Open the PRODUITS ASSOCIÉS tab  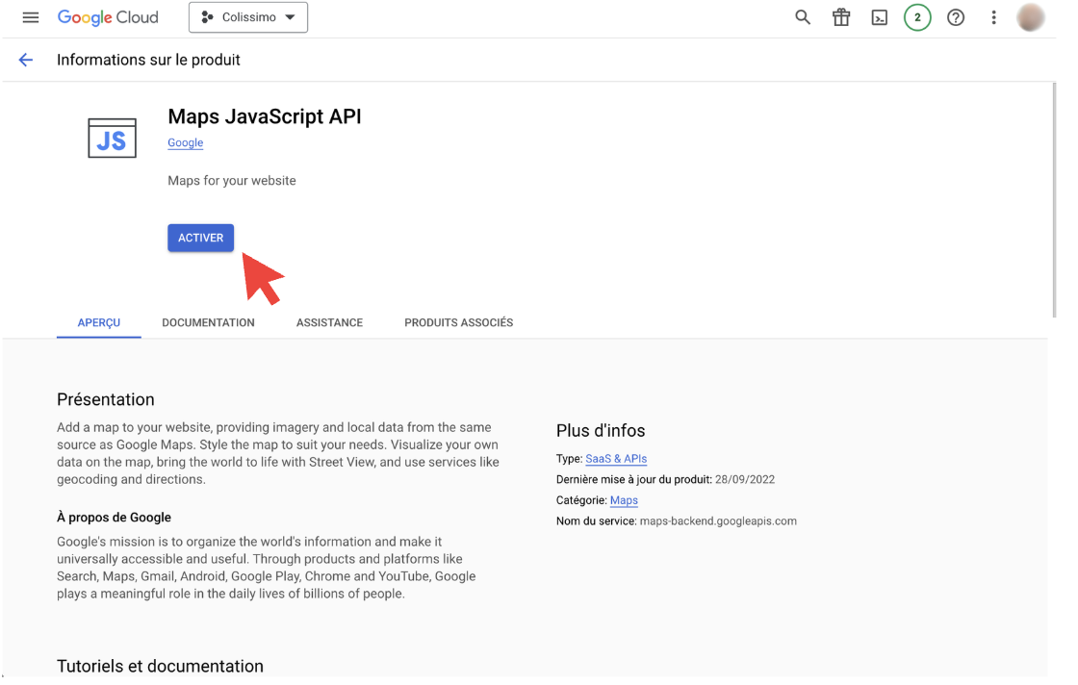pos(458,323)
